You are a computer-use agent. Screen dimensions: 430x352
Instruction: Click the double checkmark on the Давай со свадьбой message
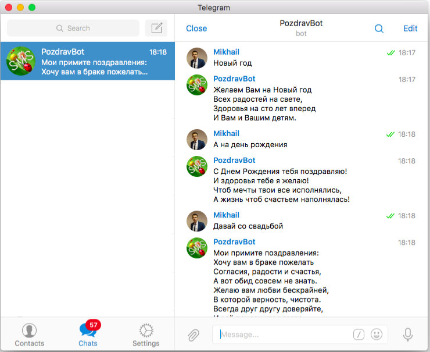(x=390, y=216)
